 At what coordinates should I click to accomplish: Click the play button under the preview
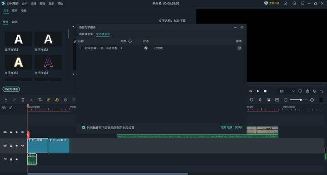point(258,91)
